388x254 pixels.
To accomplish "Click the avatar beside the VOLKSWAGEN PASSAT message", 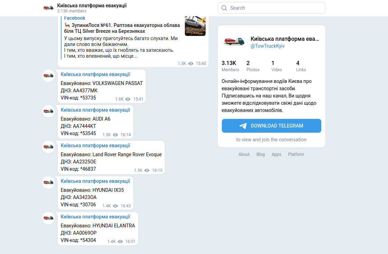I will [x=48, y=75].
